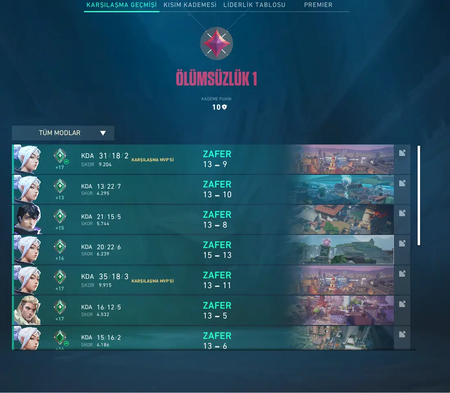Switch to KISIM KADEMESİ tab
450x393 pixels.
(x=190, y=5)
